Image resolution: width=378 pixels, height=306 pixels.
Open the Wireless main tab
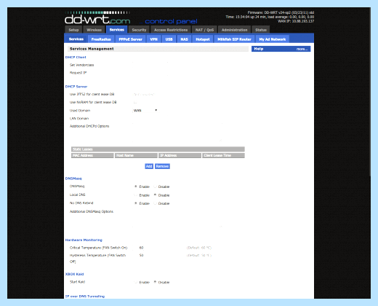(94, 30)
